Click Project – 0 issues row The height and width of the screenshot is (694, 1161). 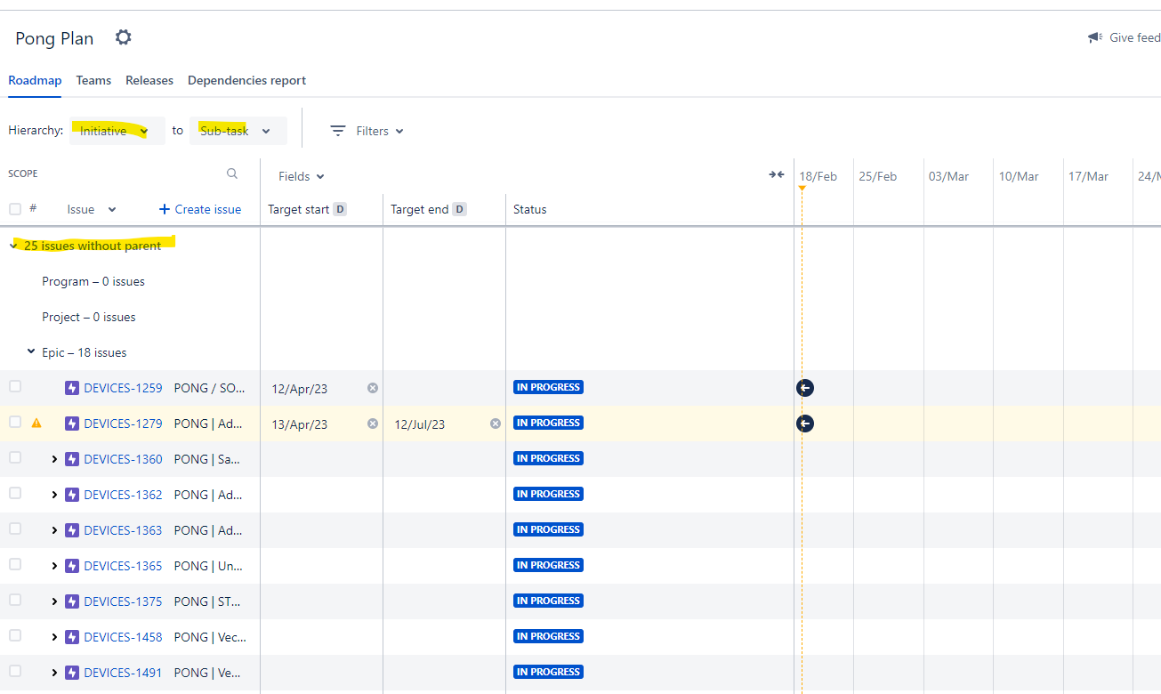click(x=89, y=317)
